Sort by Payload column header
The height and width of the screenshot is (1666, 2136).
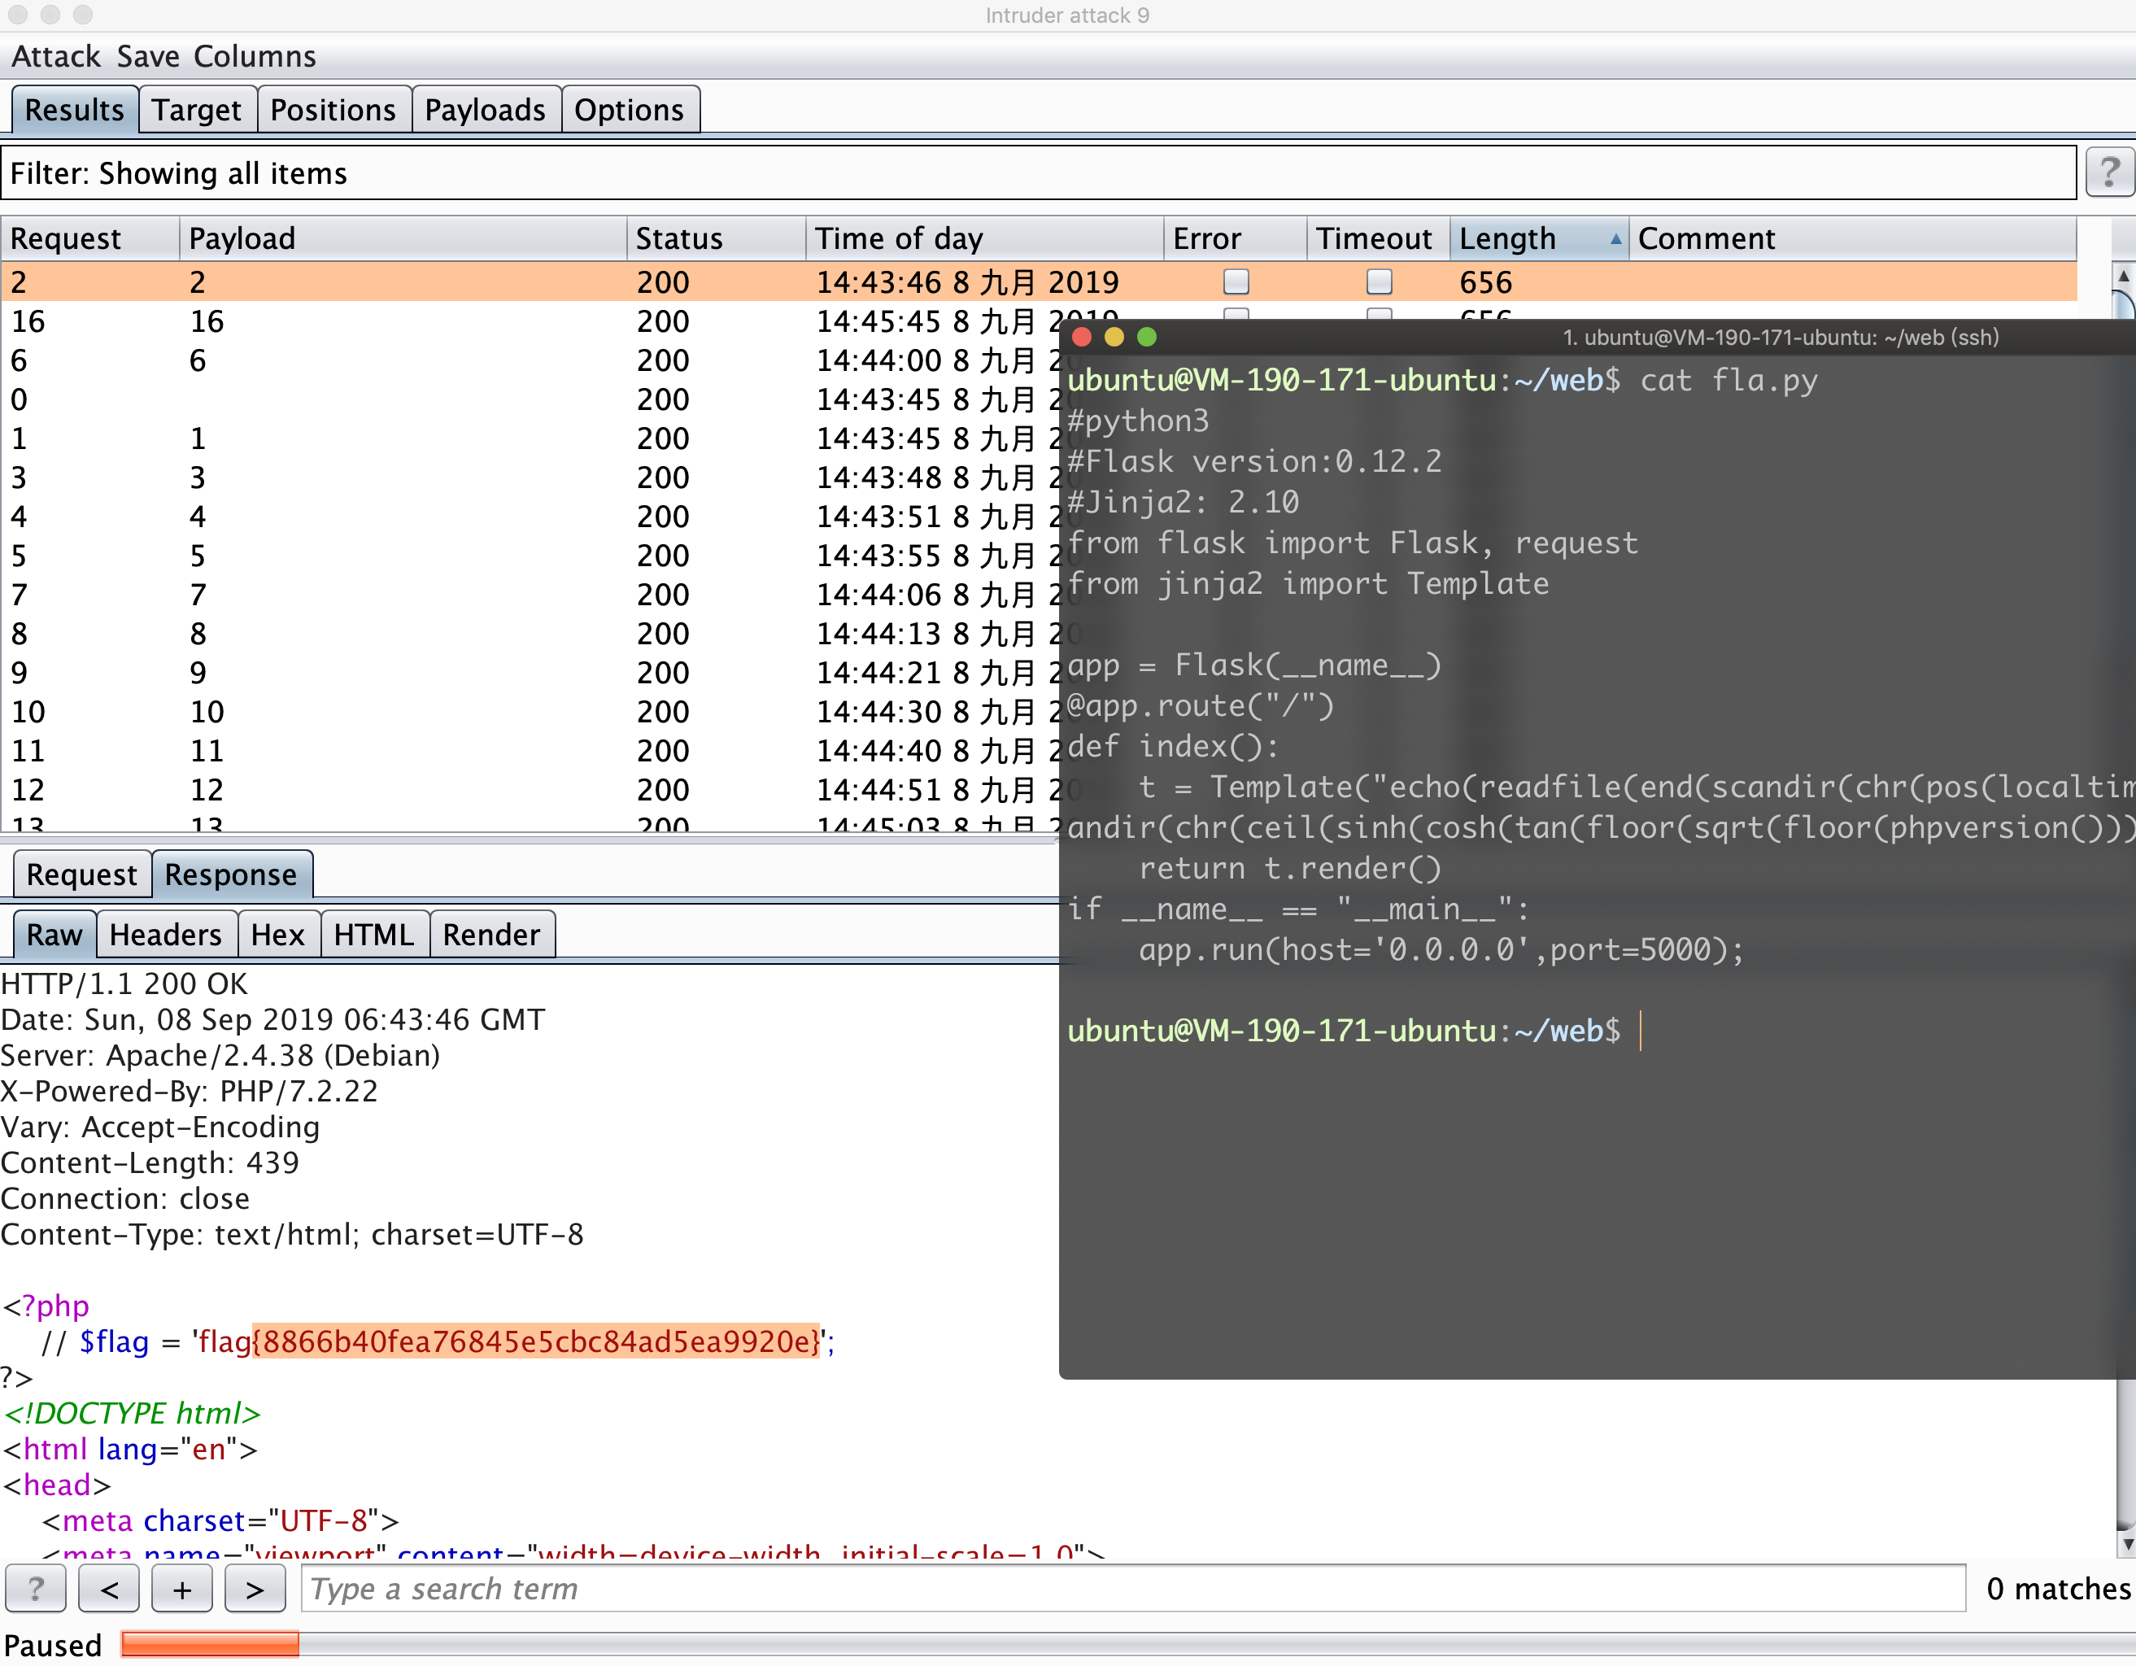coord(403,238)
